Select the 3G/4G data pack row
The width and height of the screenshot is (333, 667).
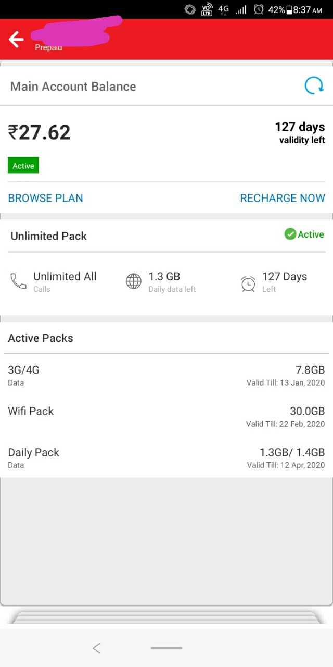(x=166, y=375)
